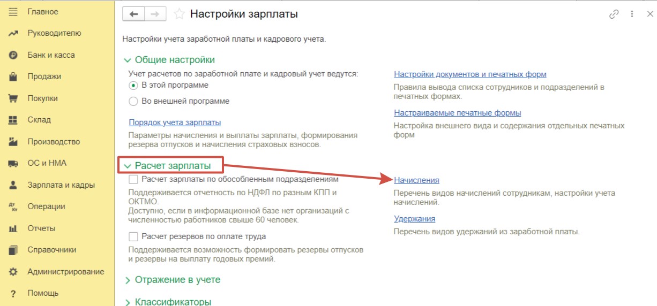Open Главное section in sidebar

pos(43,12)
